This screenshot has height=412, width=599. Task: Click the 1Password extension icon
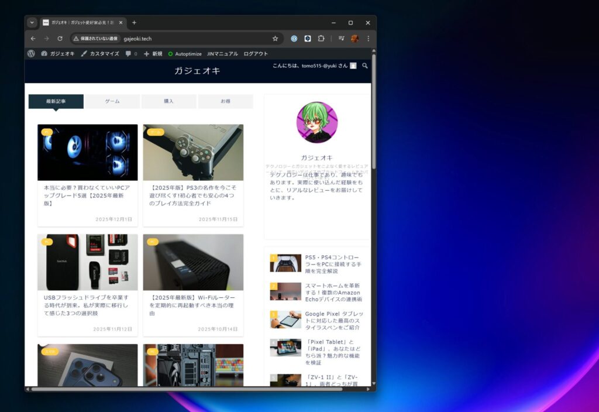coord(294,39)
